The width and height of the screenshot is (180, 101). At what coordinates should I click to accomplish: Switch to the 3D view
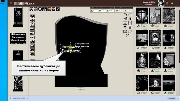[x=53, y=9]
